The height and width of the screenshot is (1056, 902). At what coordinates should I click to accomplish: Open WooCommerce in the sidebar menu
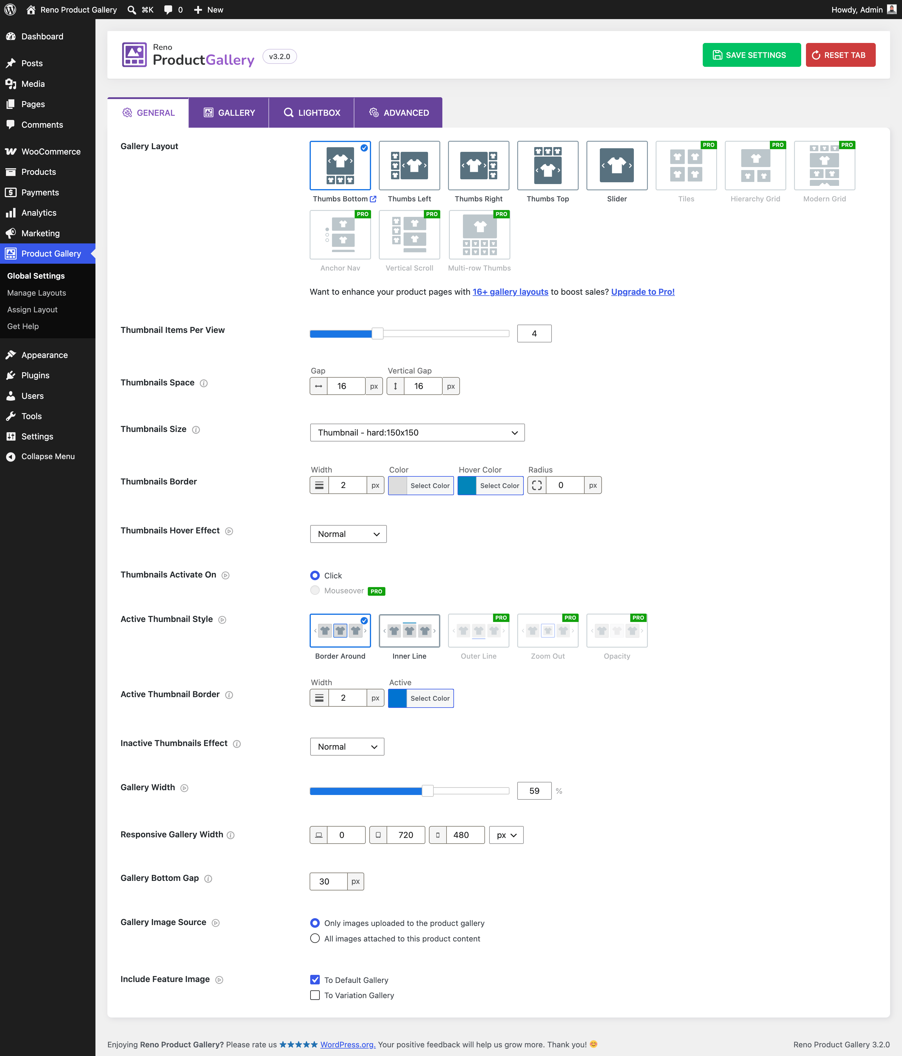[47, 151]
